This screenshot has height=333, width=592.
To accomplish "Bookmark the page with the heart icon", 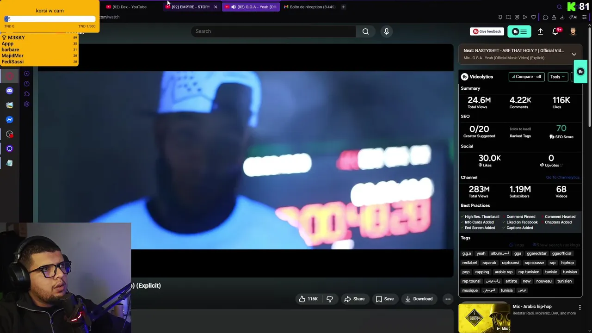I will 533,17.
